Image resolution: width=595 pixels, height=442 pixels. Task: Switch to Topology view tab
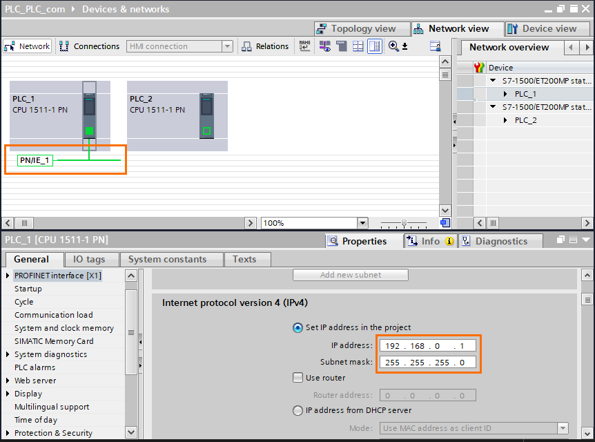362,28
